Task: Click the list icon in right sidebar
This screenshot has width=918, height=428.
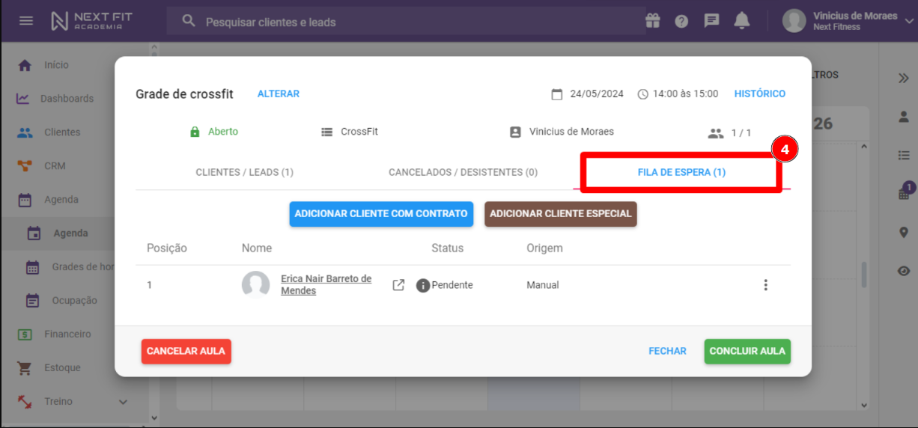Action: 904,156
